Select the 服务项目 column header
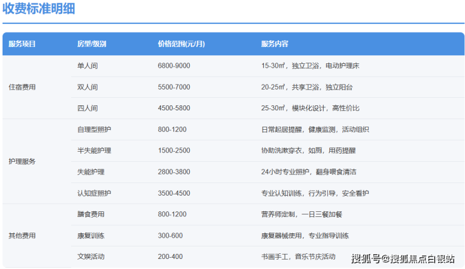The image size is (465, 269). 22,45
